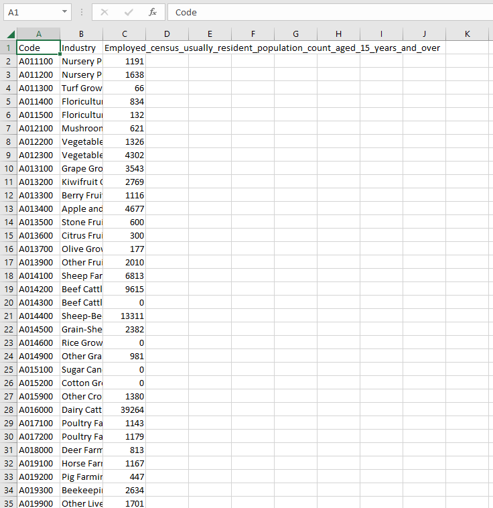Click the Employed_census_usually_resident header cell

point(125,48)
